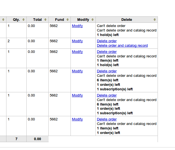Screen dimensions: 175x150
Task: Click Delete order in the quantity 2 row
Action: tap(107, 41)
